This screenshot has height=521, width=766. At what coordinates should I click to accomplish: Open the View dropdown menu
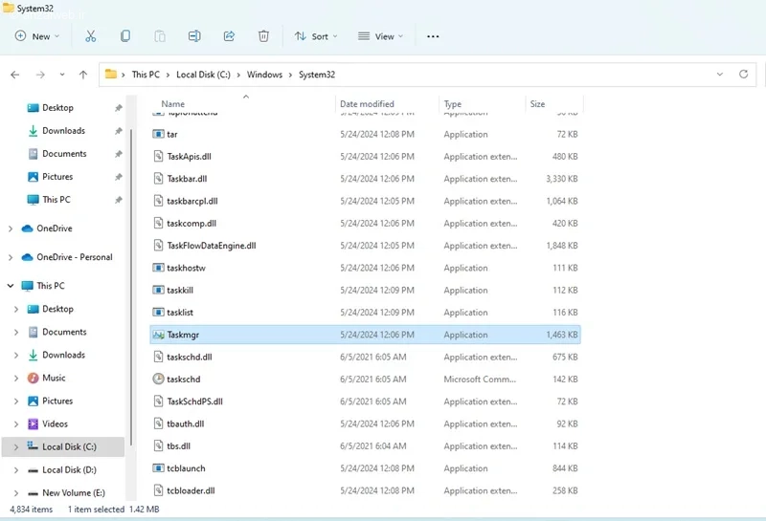click(x=380, y=36)
